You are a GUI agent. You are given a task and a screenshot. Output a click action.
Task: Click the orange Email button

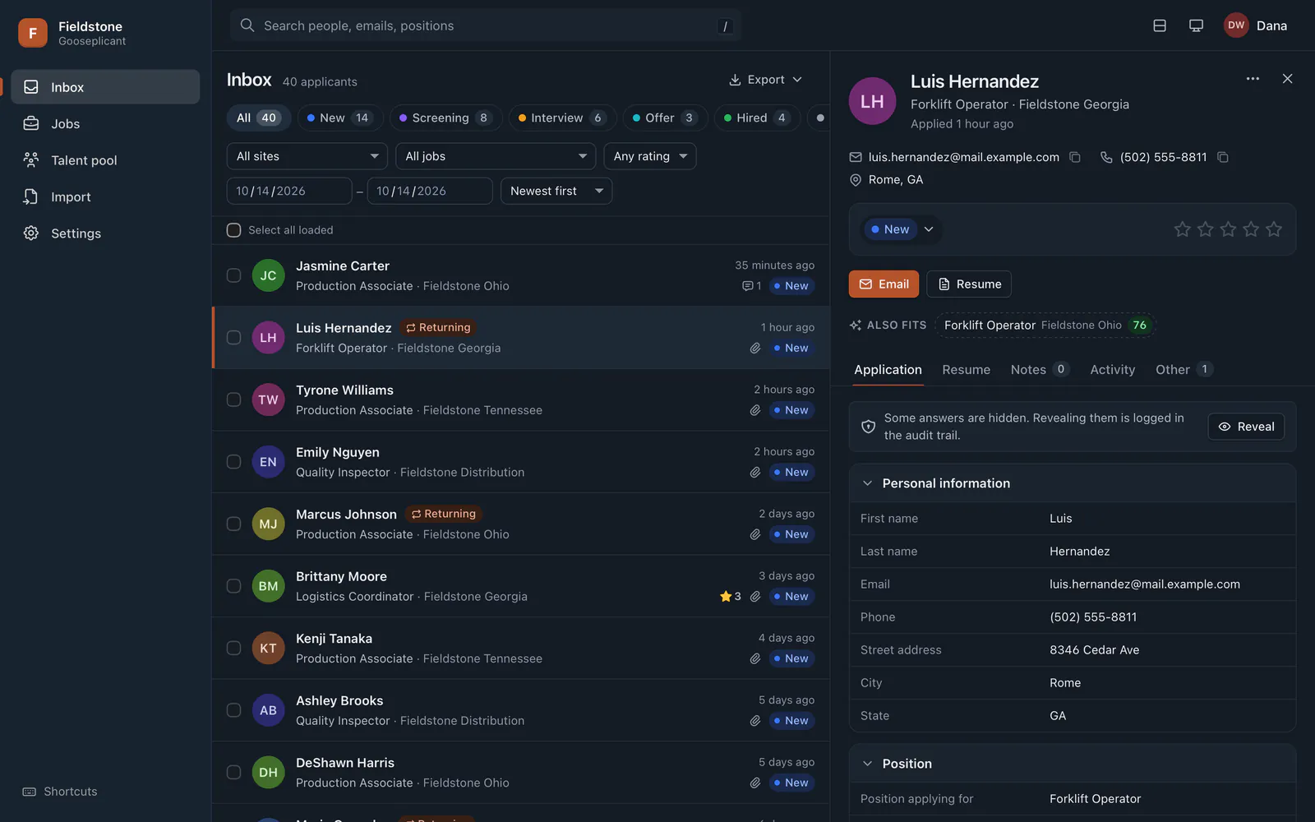click(x=884, y=284)
